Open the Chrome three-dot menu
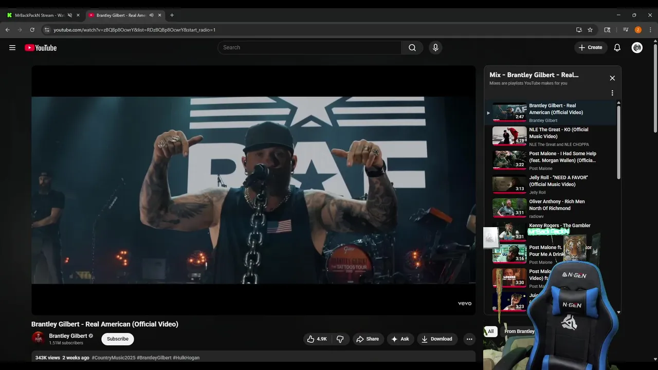658x370 pixels. click(x=650, y=30)
